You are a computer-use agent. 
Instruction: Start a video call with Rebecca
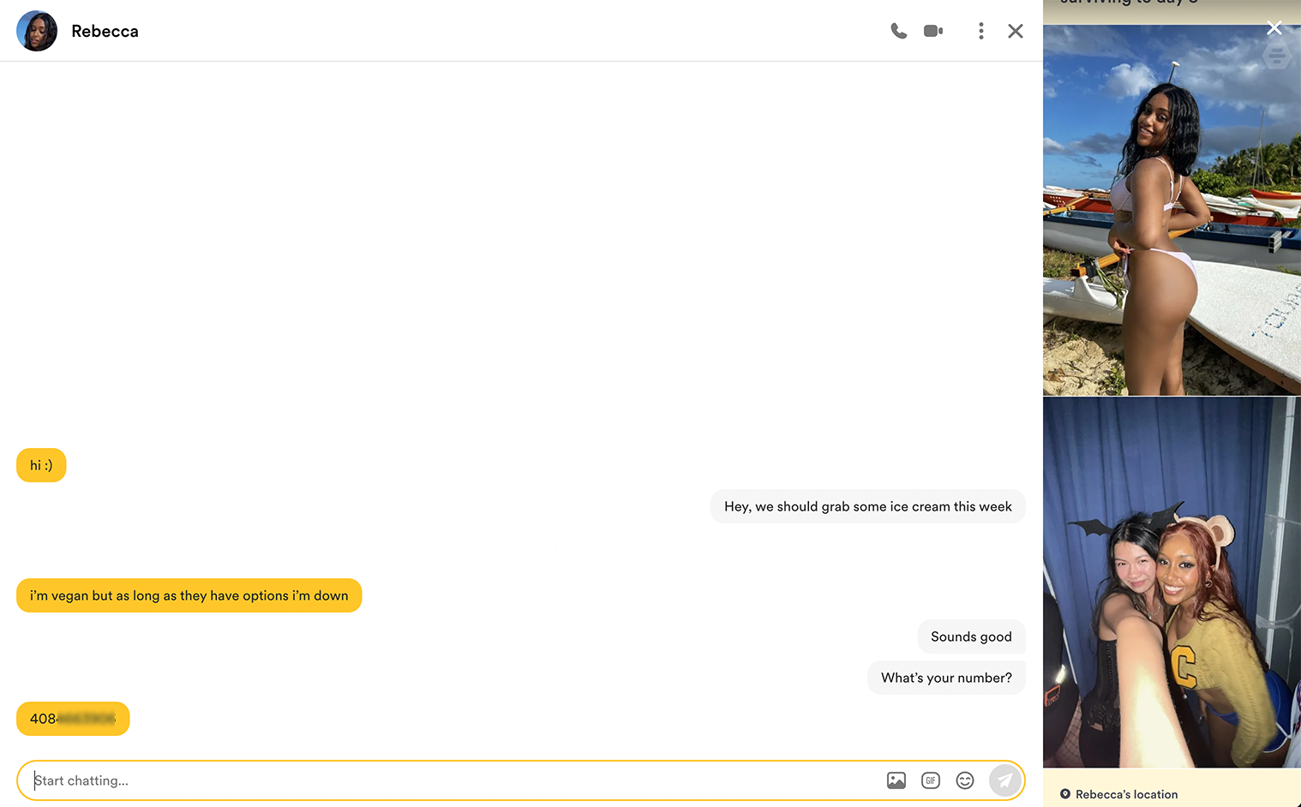[x=933, y=32]
